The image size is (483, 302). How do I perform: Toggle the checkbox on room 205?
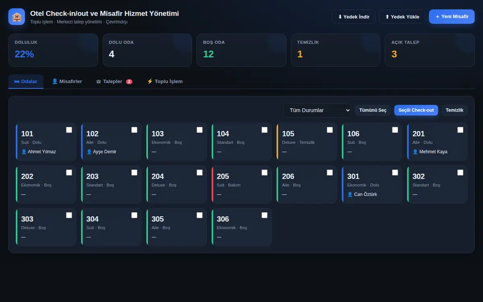(x=264, y=172)
